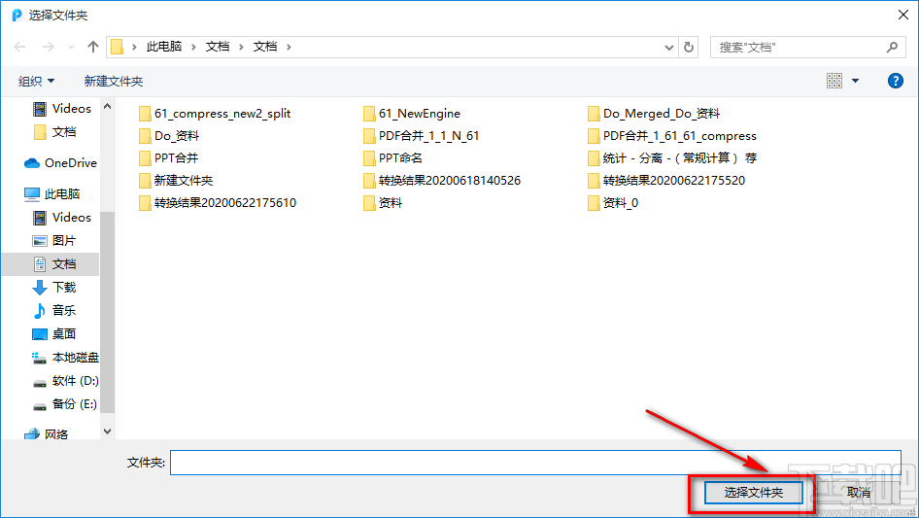
Task: Open 音乐 in navigation pane
Action: (x=54, y=310)
